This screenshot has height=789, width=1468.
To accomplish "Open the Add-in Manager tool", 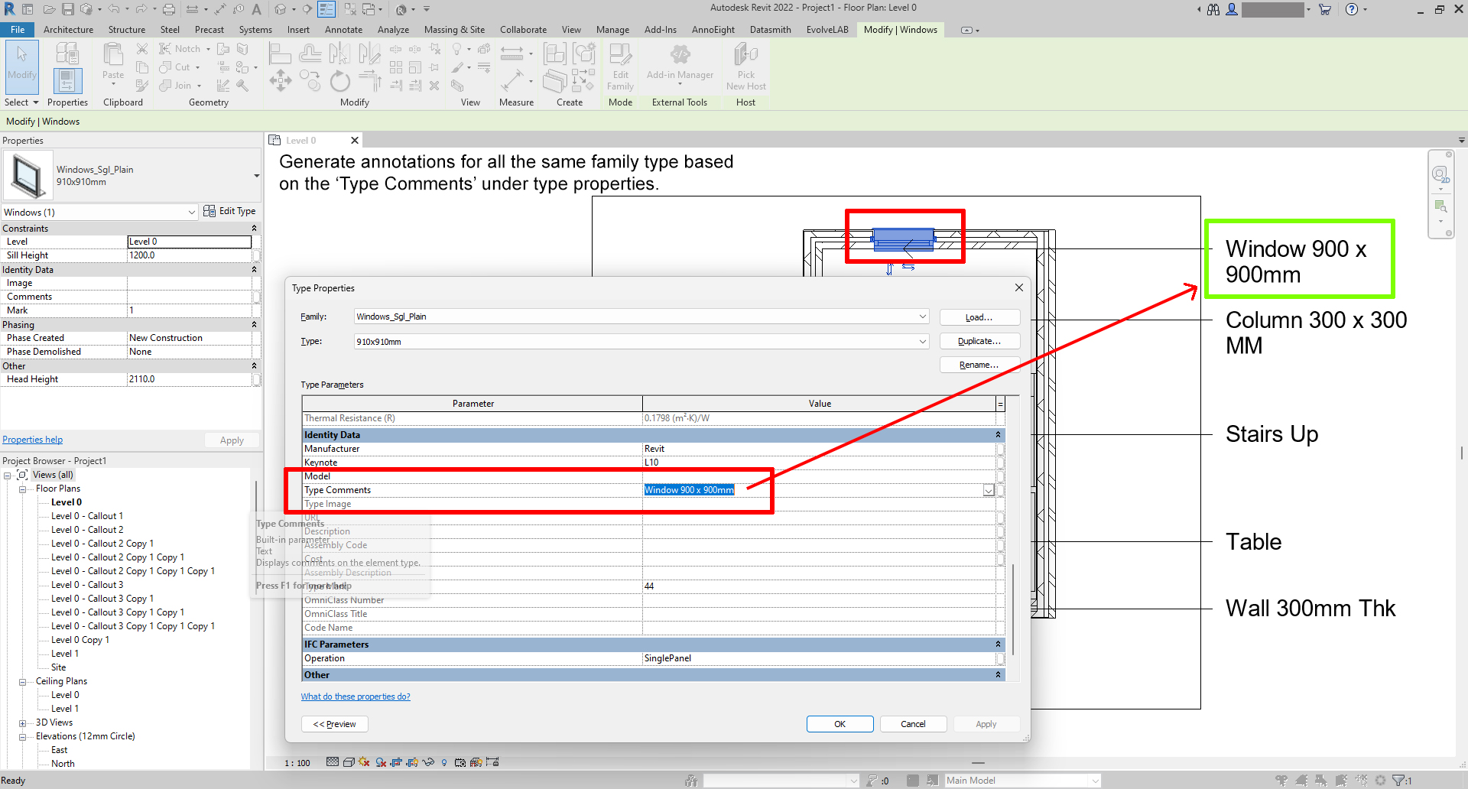I will pyautogui.click(x=680, y=63).
